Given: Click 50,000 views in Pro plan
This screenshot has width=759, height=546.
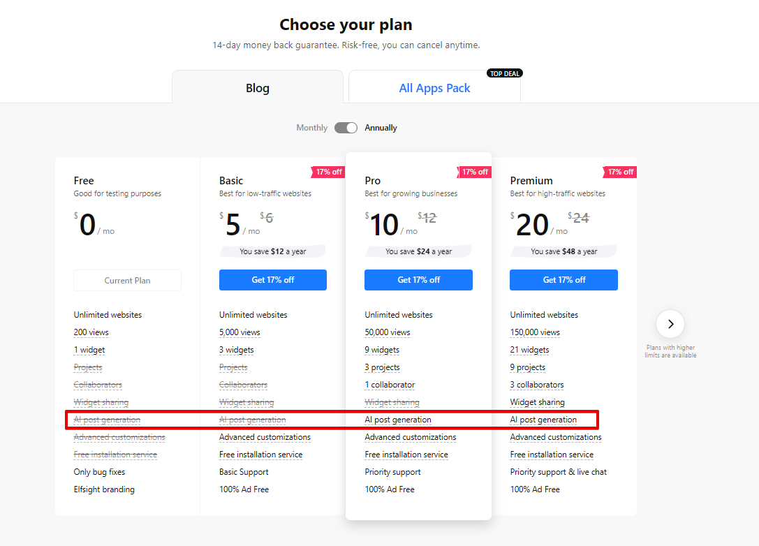Looking at the screenshot, I should tap(387, 332).
